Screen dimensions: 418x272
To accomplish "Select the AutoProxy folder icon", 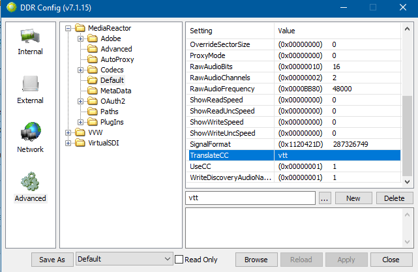I will [x=93, y=59].
